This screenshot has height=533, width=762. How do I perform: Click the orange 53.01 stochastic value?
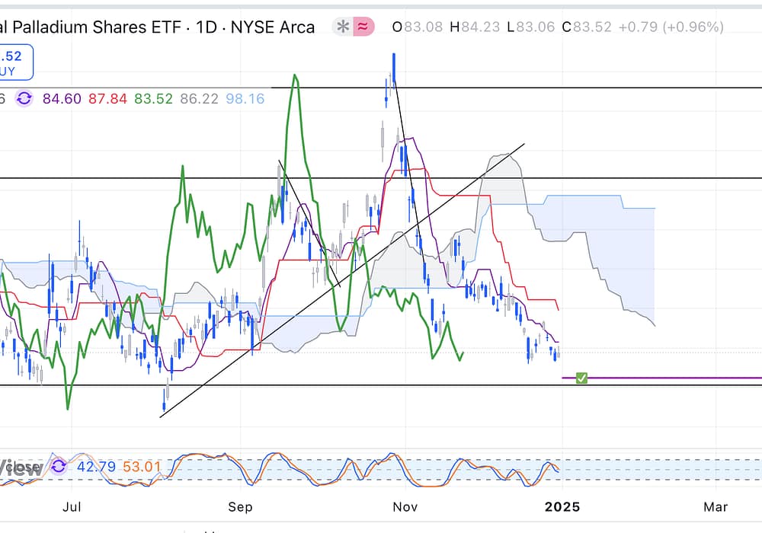pyautogui.click(x=137, y=466)
